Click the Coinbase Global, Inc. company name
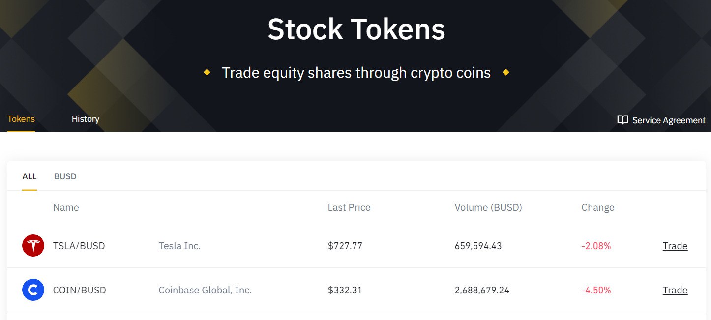The image size is (711, 320). [205, 290]
